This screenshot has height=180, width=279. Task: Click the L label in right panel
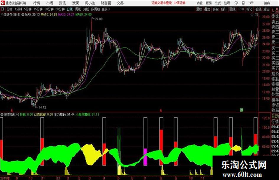273,10
